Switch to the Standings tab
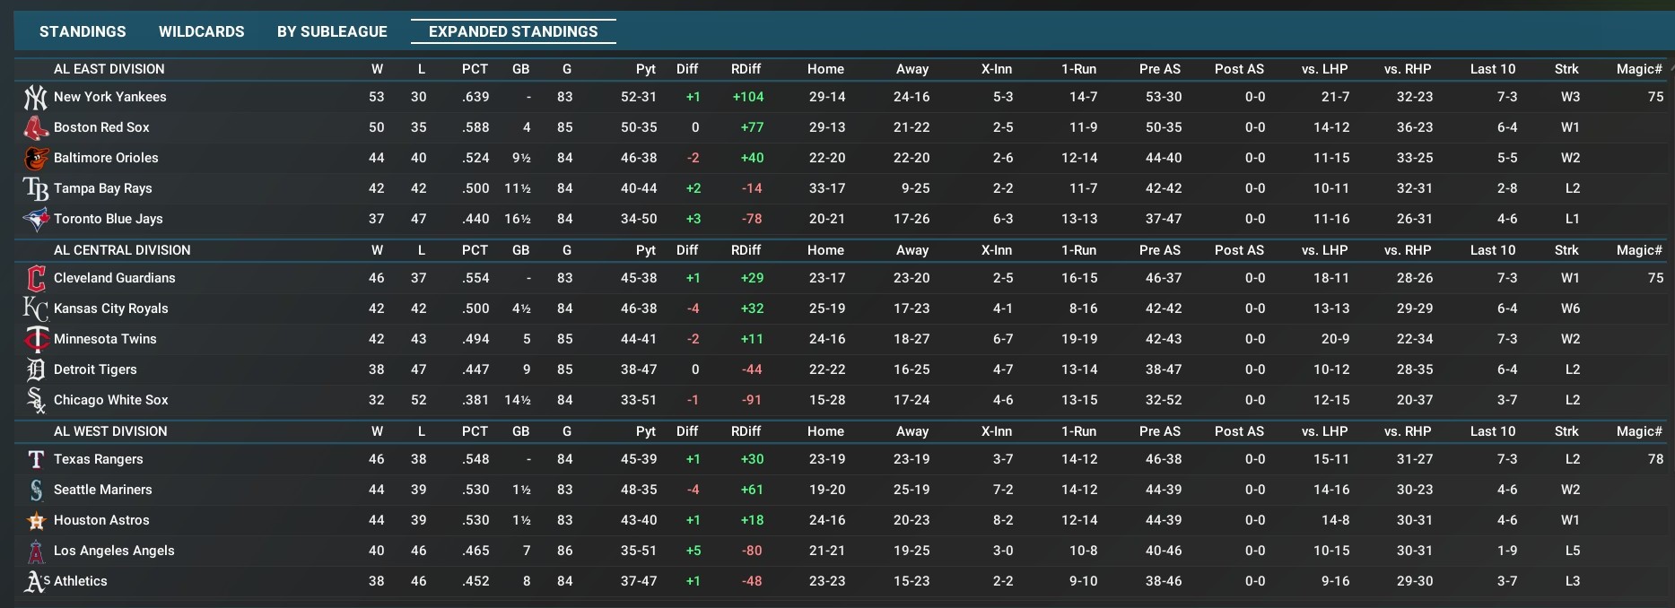The image size is (1675, 608). [83, 31]
